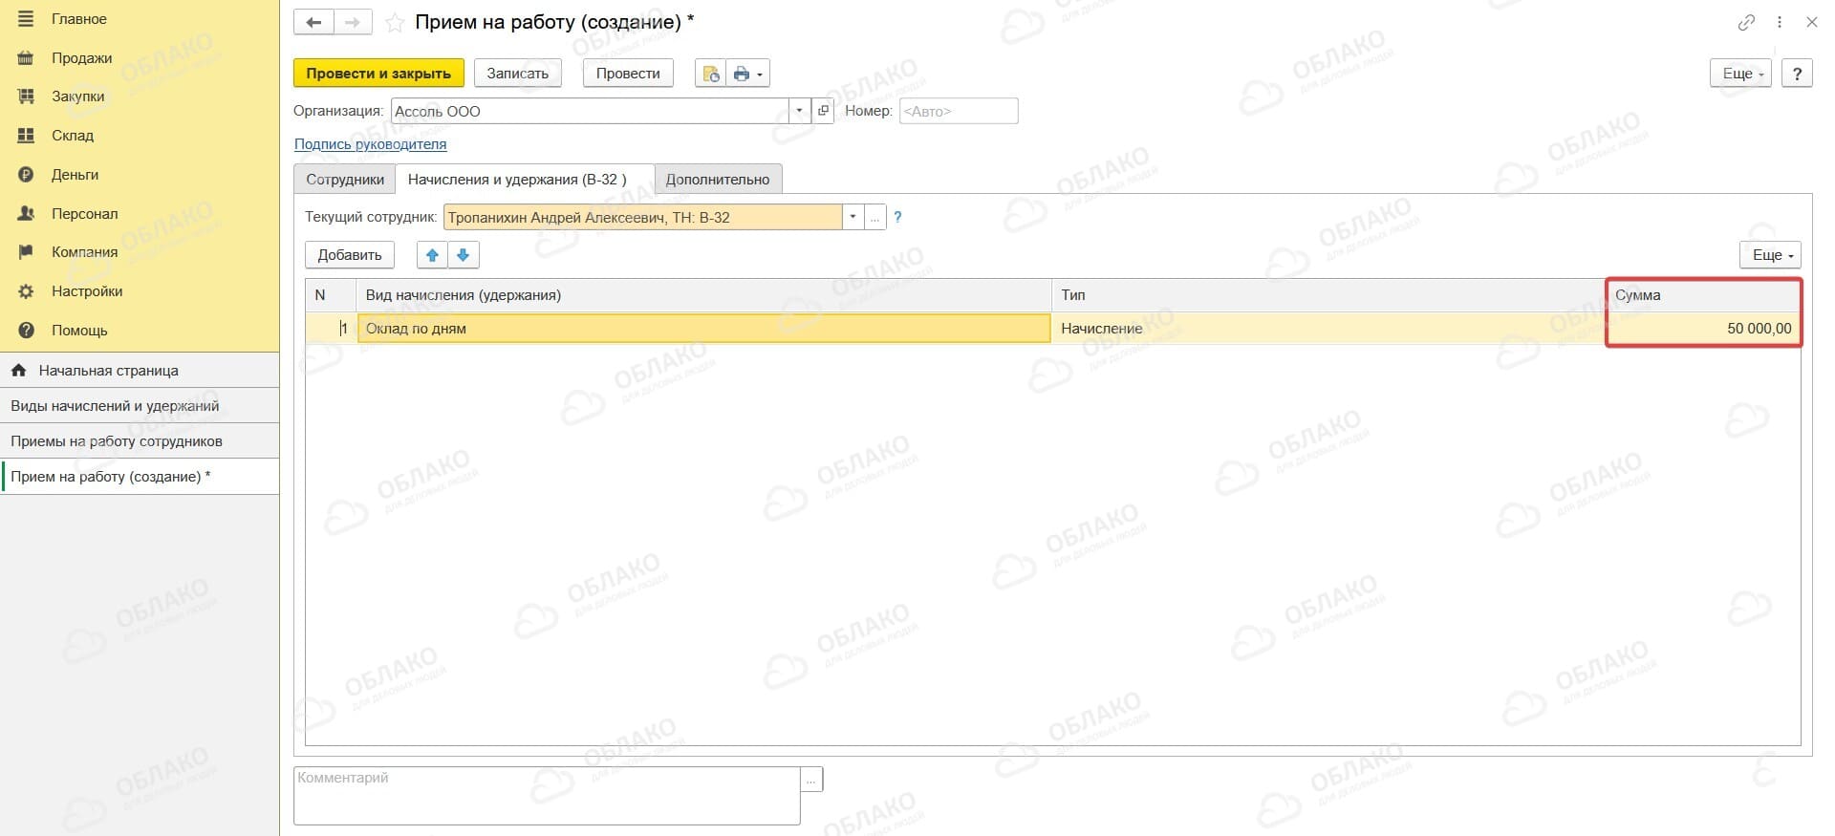
Task: Click help question mark button
Action: click(1797, 74)
